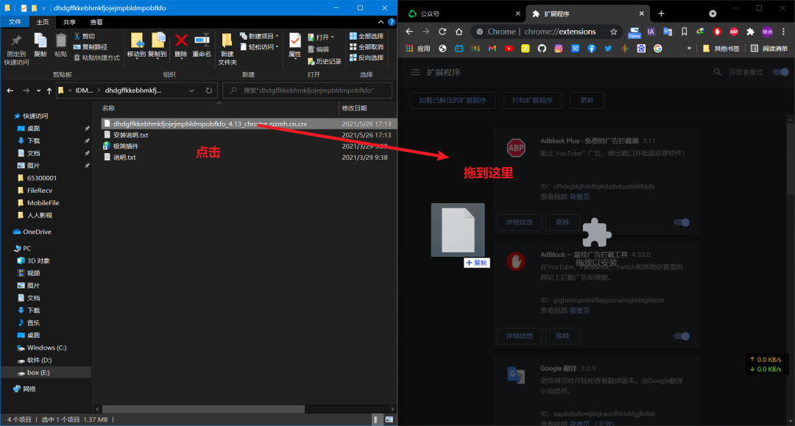Viewport: 795px width, 426px height.
Task: Click Load unpacked (加载已解压的扩展程序) button
Action: 452,100
